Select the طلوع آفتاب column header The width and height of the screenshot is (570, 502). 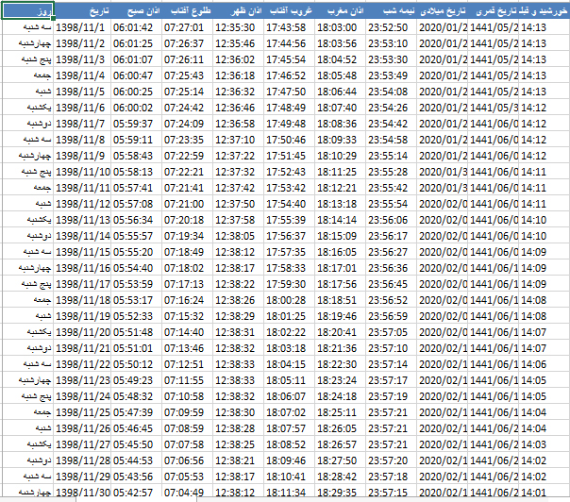pyautogui.click(x=187, y=10)
